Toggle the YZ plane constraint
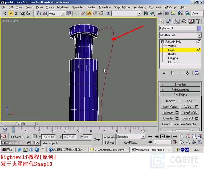This screenshot has height=170, width=204. click(x=22, y=13)
